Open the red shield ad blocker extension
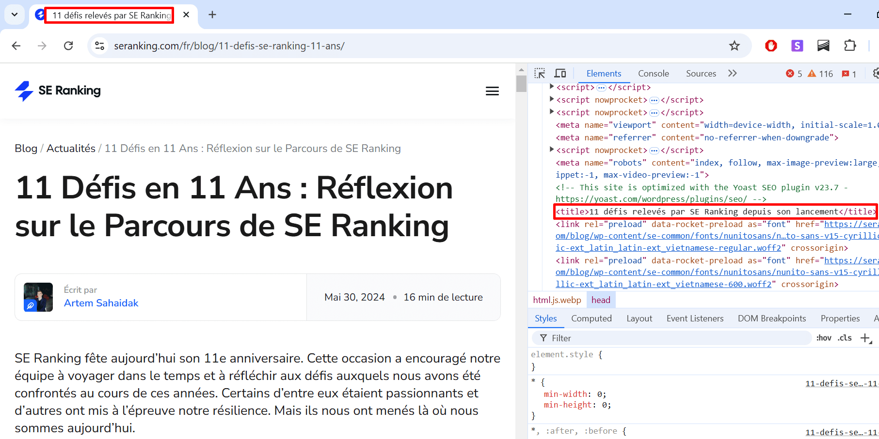The image size is (879, 439). point(771,45)
